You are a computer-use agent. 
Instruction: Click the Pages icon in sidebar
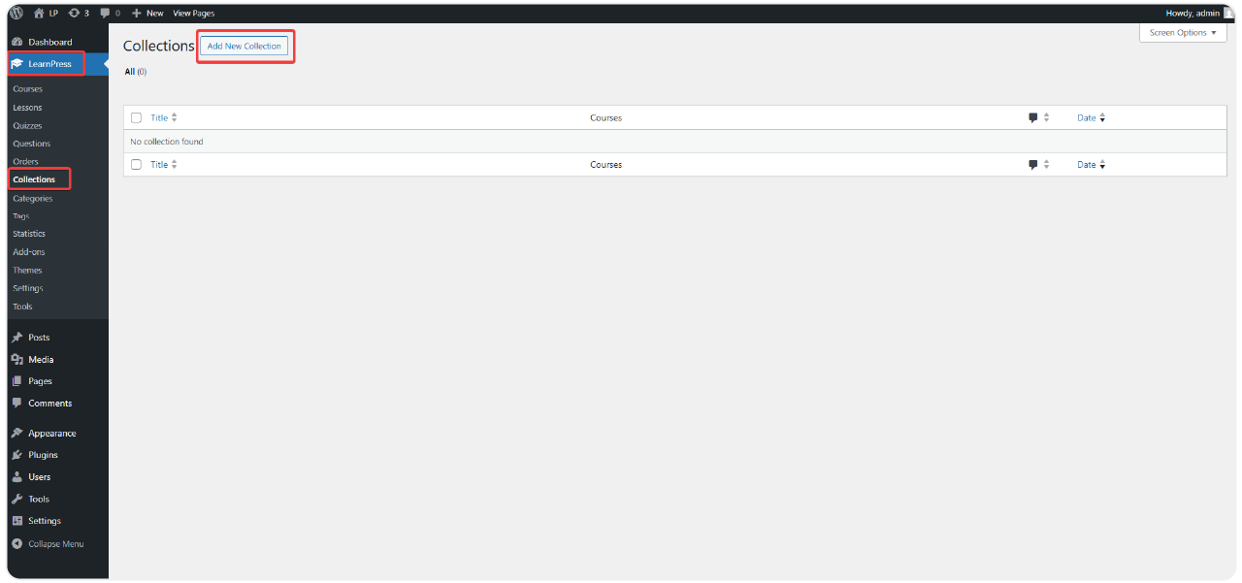point(16,381)
